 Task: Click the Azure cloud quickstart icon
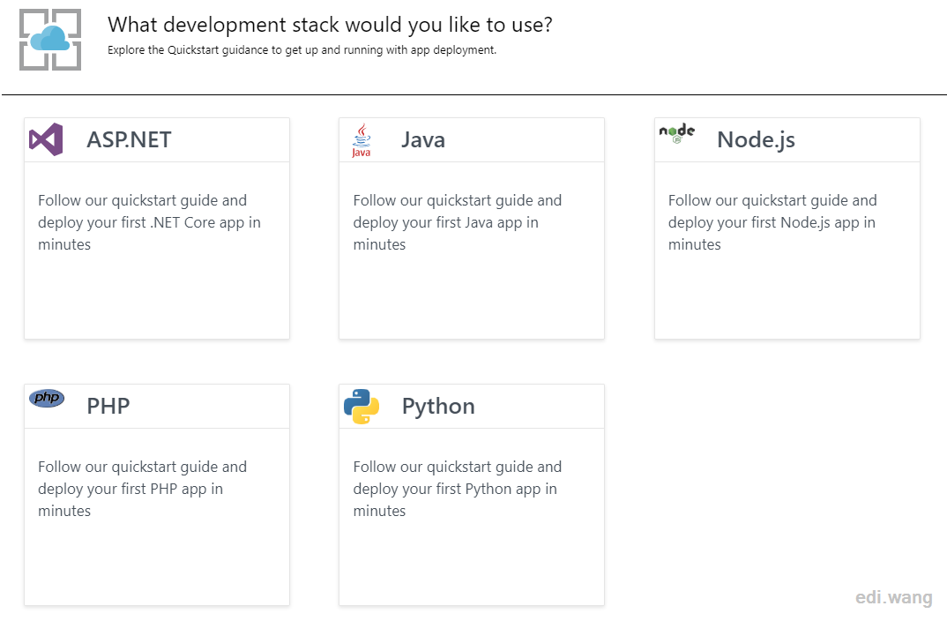click(x=50, y=40)
